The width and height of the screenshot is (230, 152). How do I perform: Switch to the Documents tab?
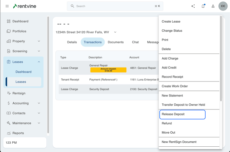click(116, 42)
